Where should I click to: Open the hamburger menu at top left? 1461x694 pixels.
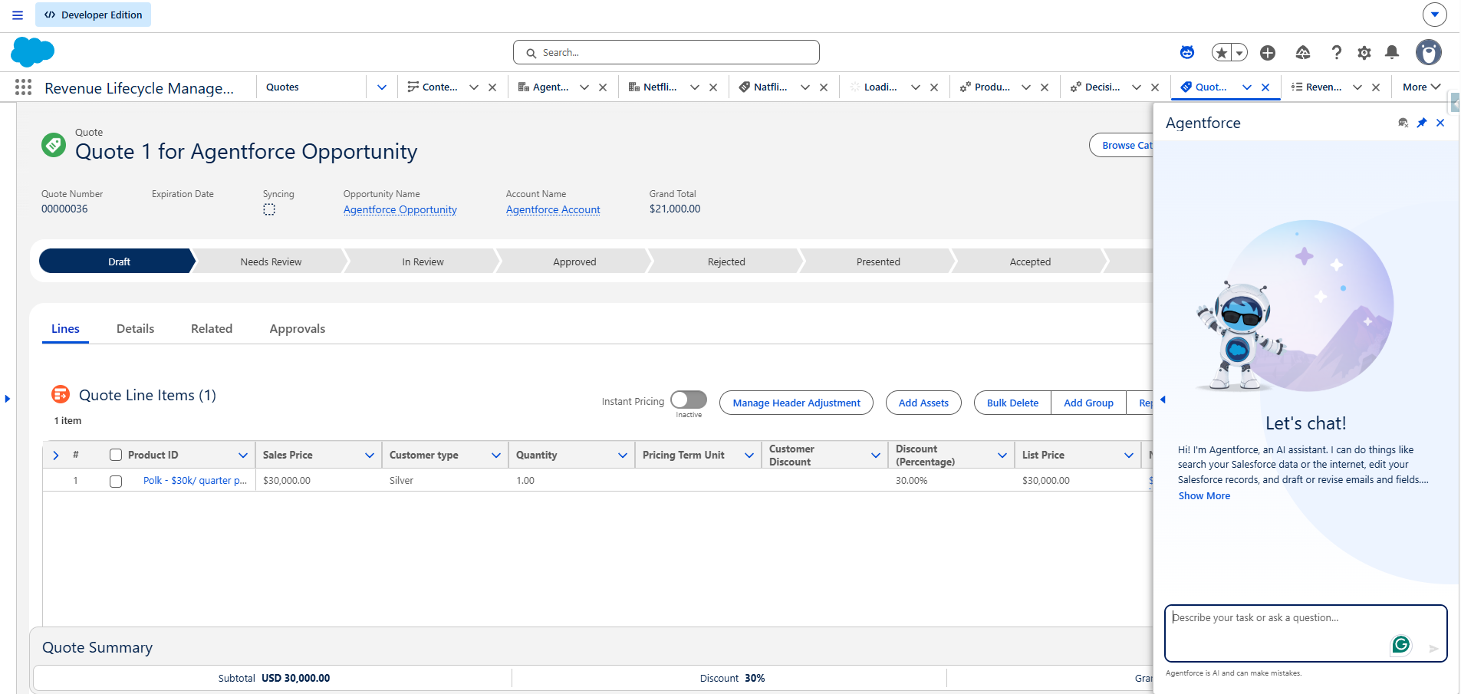click(x=18, y=15)
